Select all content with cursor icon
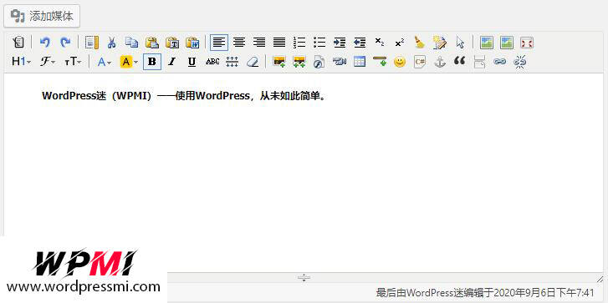 pos(460,43)
